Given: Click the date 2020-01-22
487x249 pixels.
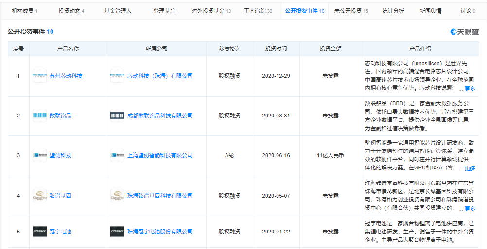Looking at the screenshot, I should (276, 232).
